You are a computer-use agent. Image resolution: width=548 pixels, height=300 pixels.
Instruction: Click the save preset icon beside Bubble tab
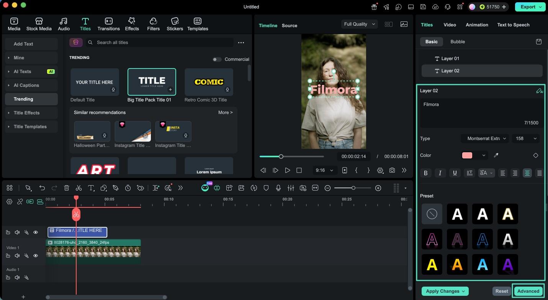(x=539, y=41)
